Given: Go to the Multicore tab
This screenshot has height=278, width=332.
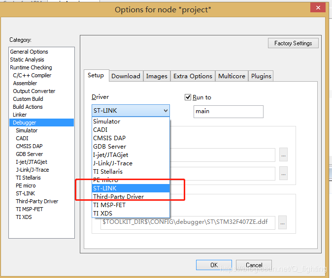Looking at the screenshot, I should coord(232,76).
